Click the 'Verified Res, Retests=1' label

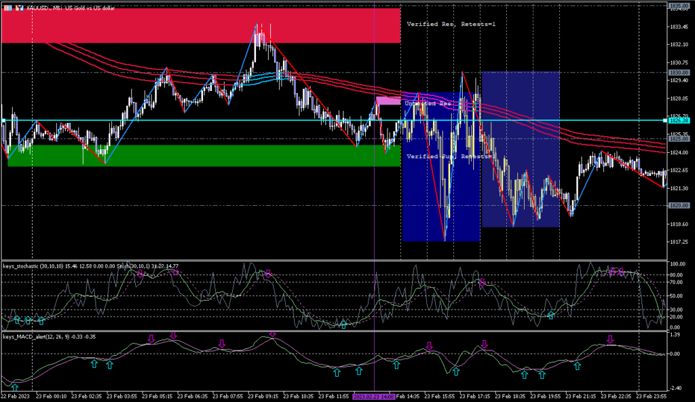[x=451, y=24]
